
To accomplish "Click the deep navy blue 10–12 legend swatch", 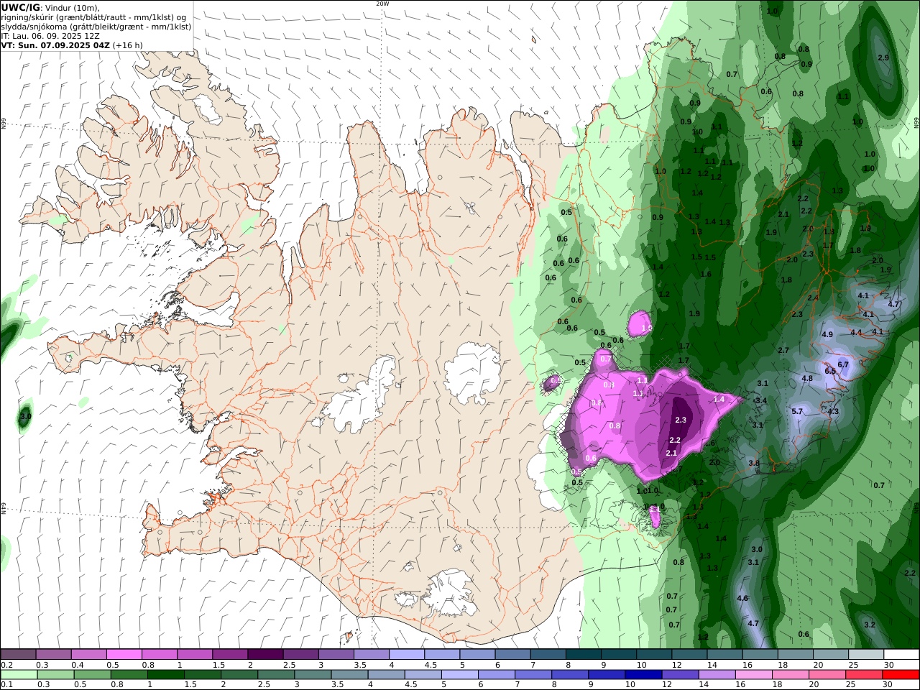I will [642, 675].
